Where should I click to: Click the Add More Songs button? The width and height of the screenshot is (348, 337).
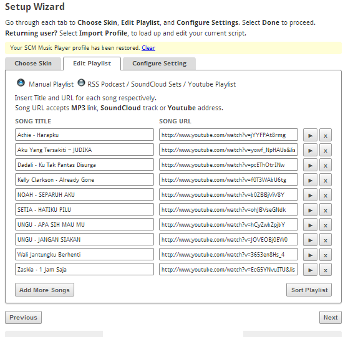click(44, 290)
